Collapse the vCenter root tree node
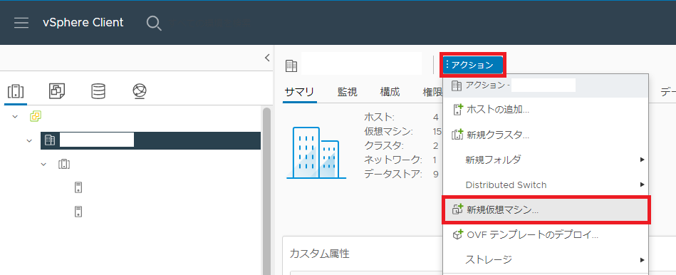Viewport: 676px width, 275px height. (16, 116)
